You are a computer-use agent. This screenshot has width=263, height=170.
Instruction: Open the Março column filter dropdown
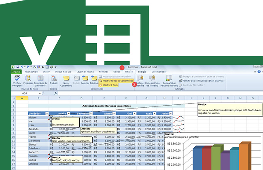(114, 114)
